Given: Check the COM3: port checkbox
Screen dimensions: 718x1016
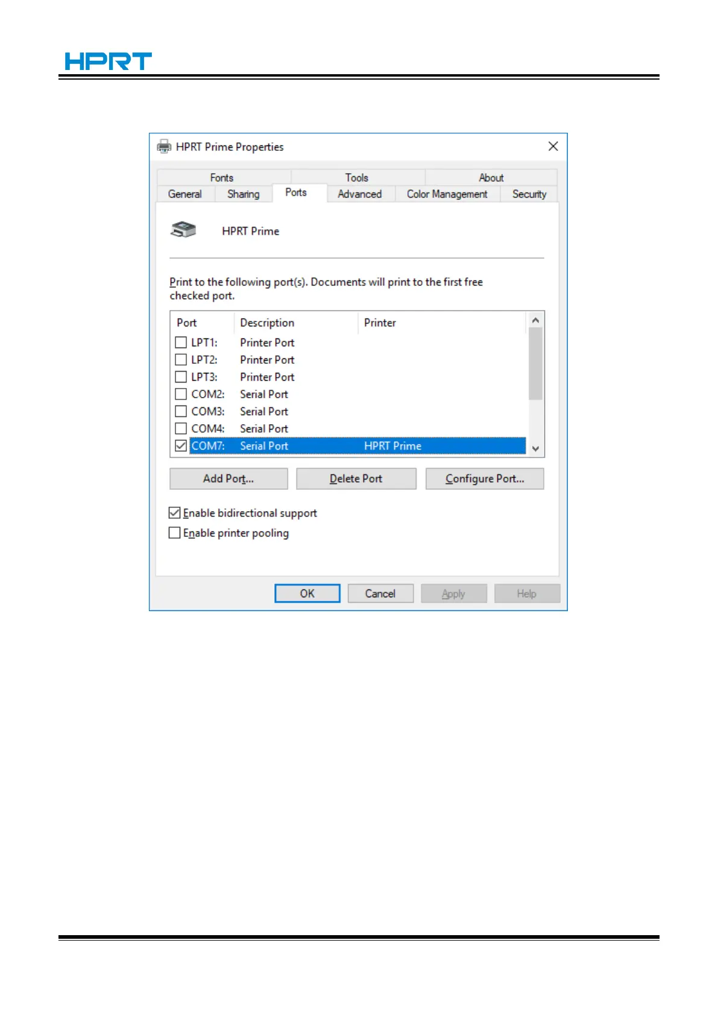Looking at the screenshot, I should (181, 411).
